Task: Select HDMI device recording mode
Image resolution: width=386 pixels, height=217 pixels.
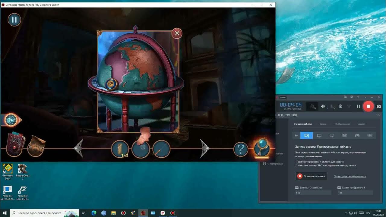Action: [344, 136]
